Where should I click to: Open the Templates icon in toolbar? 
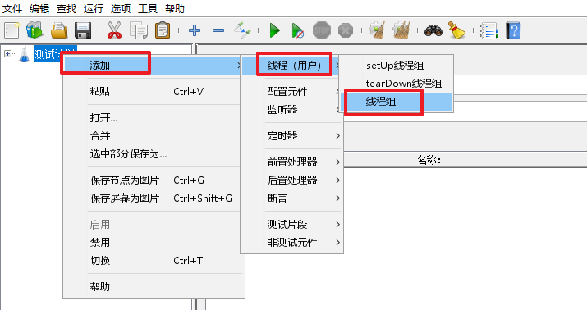click(34, 30)
